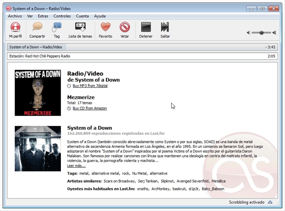
Task: Open listener baskruit profile
Action: tap(179, 189)
